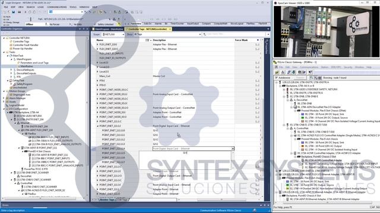
Task: Open the Offline controller status dropdown
Action: tap(46, 24)
